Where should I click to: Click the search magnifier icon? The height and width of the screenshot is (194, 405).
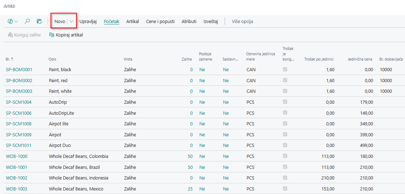point(27,21)
